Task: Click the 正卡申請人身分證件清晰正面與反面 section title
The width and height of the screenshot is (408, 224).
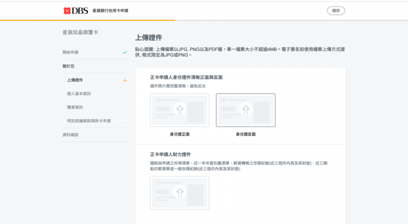Action: tap(186, 77)
